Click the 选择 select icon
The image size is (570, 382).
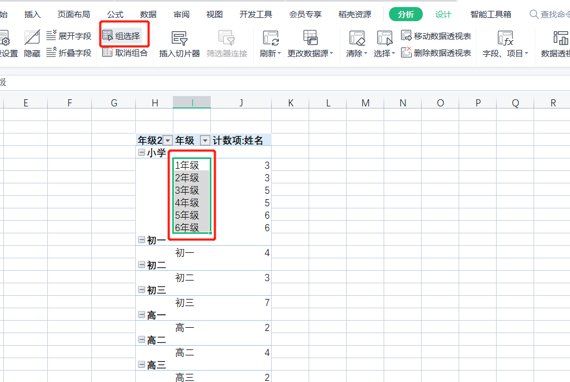click(x=384, y=38)
